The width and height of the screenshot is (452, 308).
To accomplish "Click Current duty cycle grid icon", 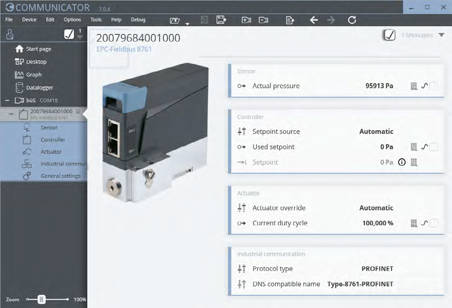I will coord(414,223).
